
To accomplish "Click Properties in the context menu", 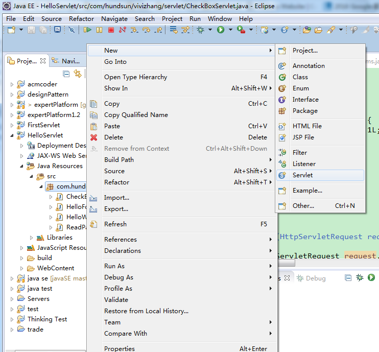I will [x=182, y=348].
